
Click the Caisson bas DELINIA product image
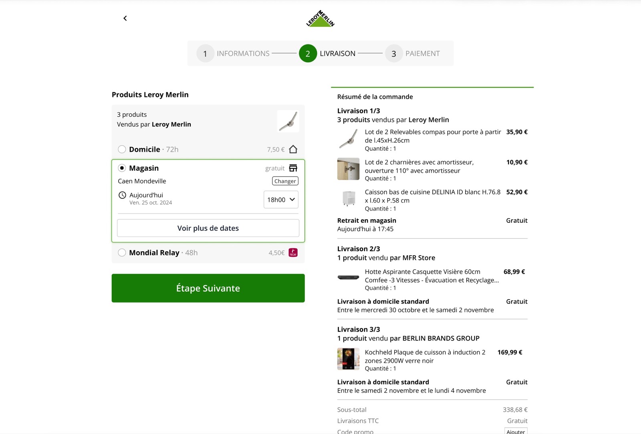pos(348,198)
